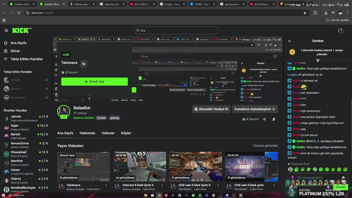Expand the overlay panel green arrow

tap(288, 182)
